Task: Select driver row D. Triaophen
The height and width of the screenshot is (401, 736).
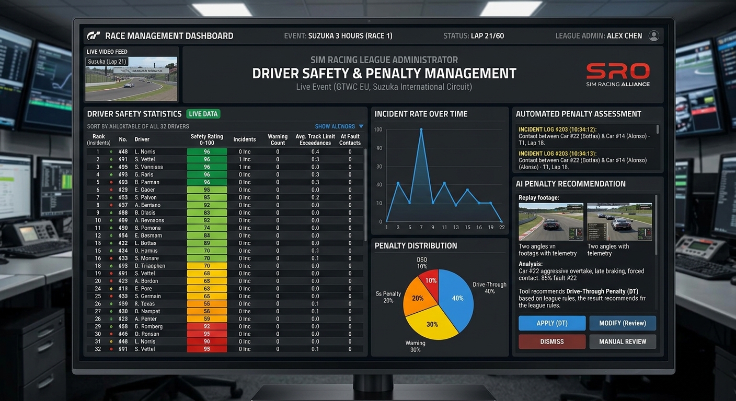Action: pos(225,266)
